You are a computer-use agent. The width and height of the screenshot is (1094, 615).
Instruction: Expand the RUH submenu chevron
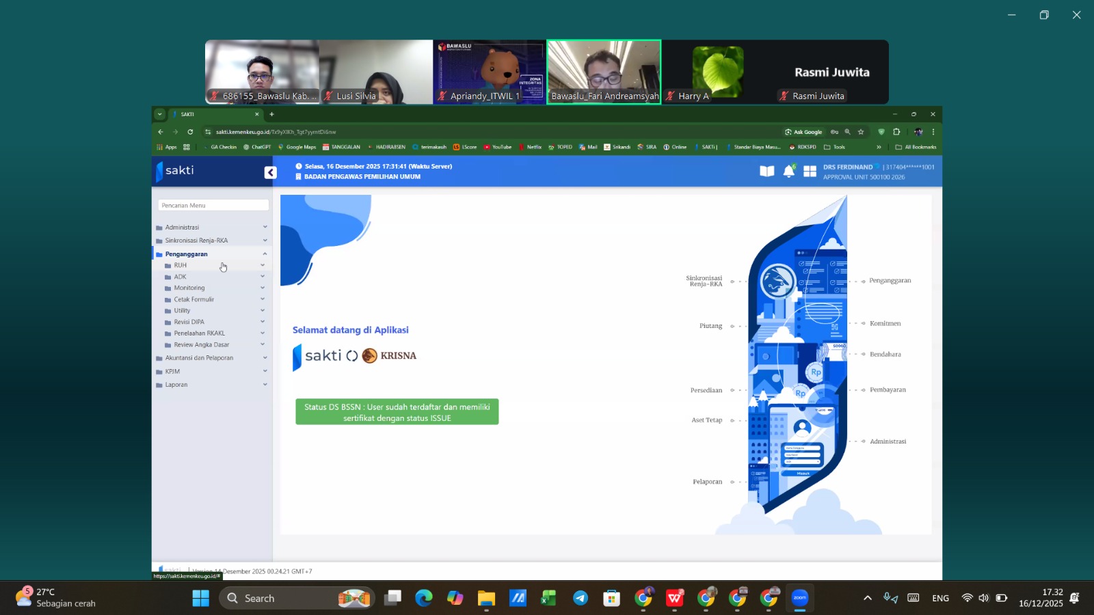click(262, 265)
